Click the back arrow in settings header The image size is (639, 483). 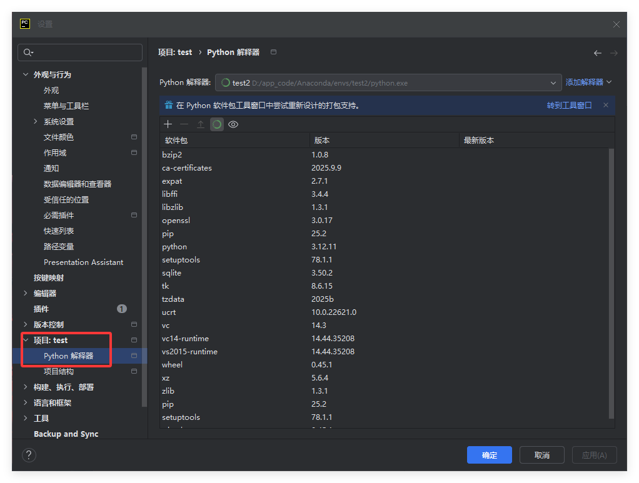[598, 53]
